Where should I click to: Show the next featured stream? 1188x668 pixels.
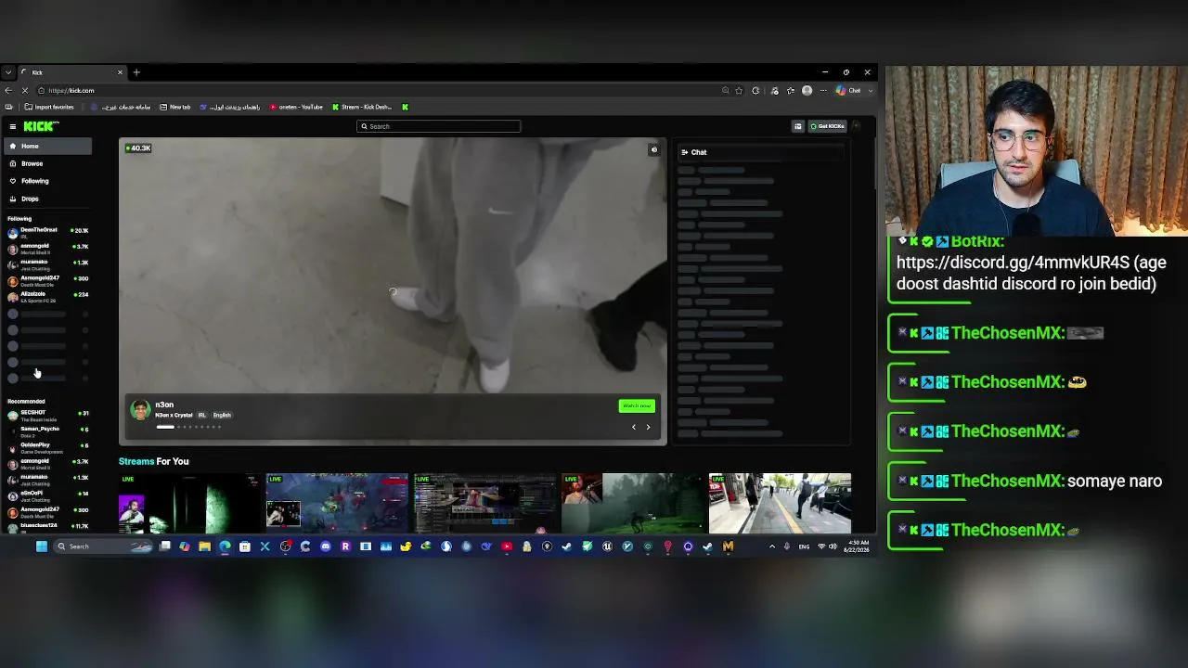click(648, 427)
